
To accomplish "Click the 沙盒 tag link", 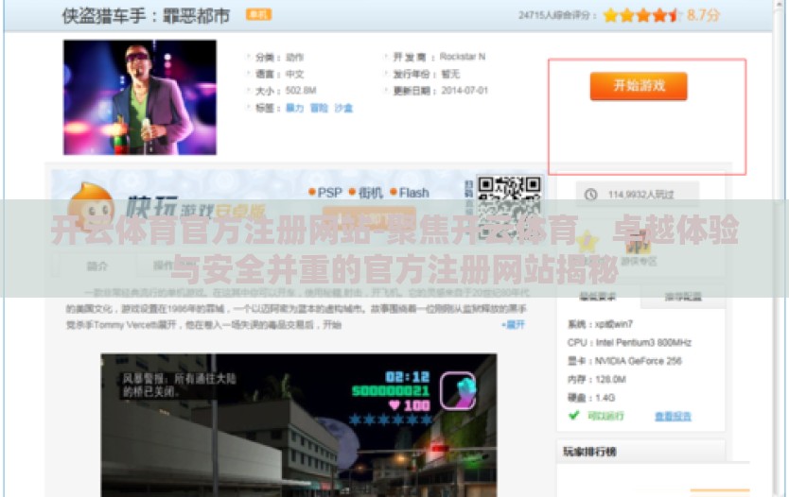I will 343,108.
